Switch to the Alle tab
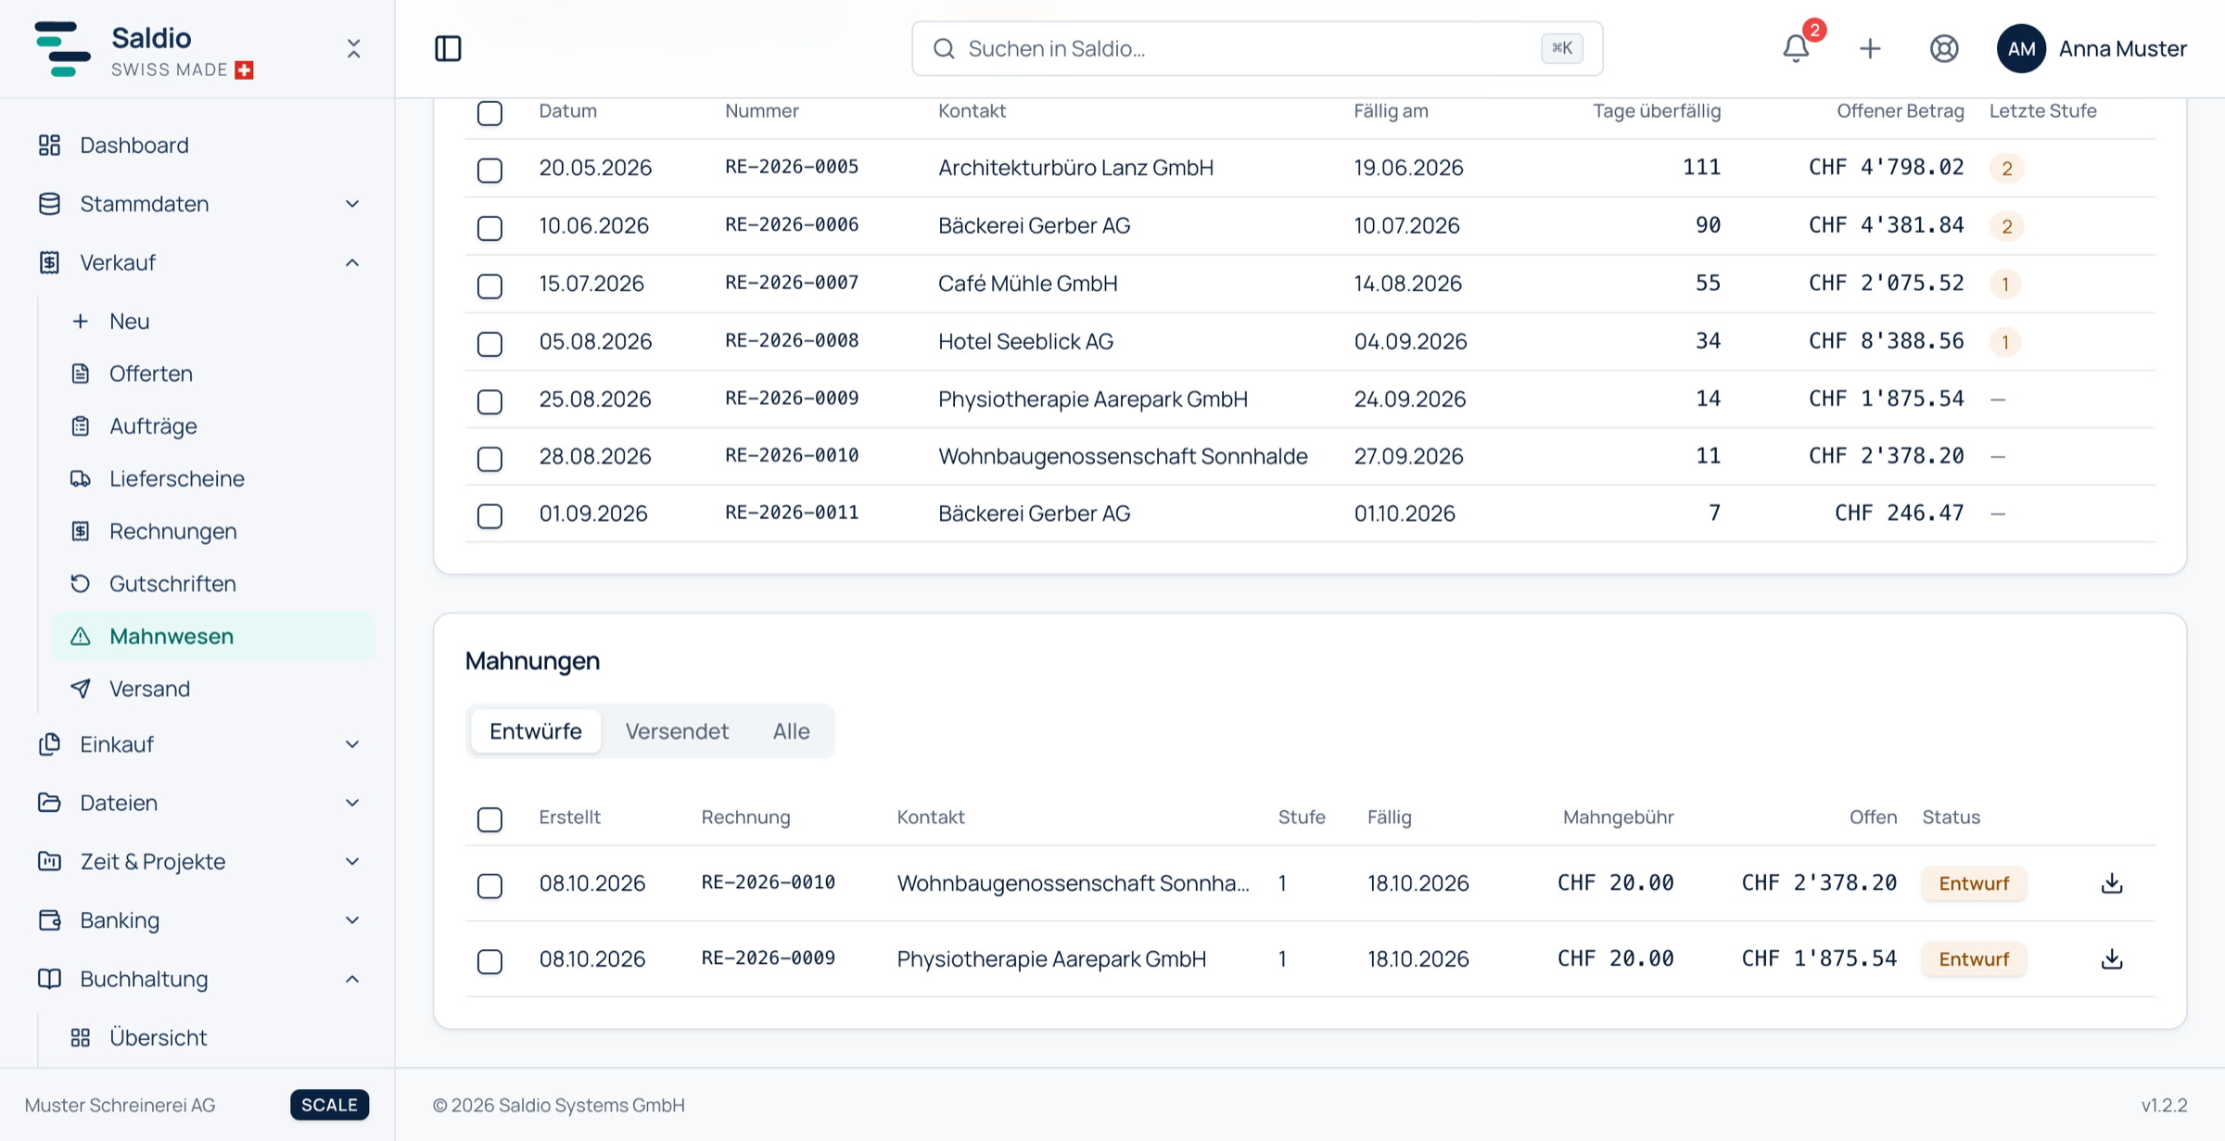This screenshot has width=2225, height=1141. tap(791, 731)
